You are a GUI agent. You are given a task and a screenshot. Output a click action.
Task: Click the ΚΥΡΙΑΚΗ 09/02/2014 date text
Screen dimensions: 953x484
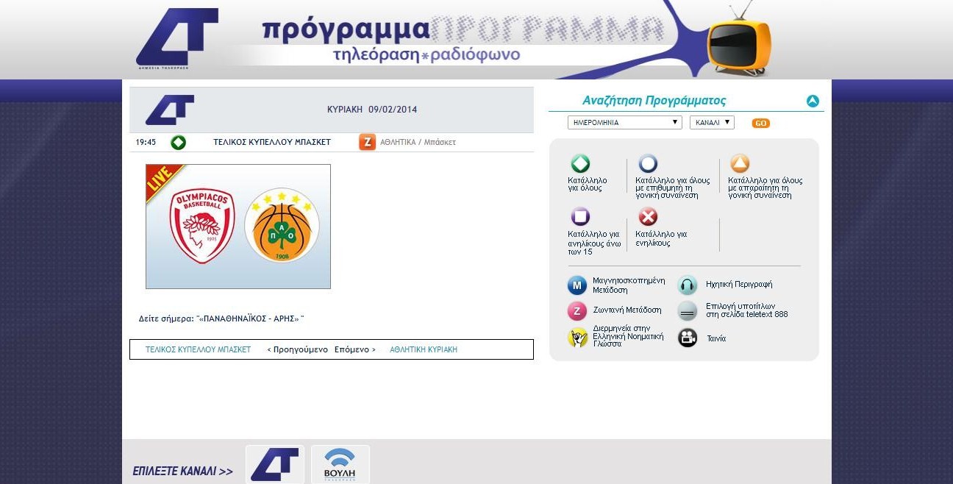point(372,110)
